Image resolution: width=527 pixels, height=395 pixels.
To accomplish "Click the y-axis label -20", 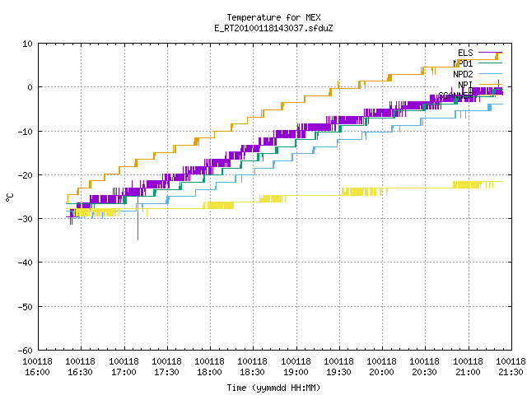I will pos(26,175).
